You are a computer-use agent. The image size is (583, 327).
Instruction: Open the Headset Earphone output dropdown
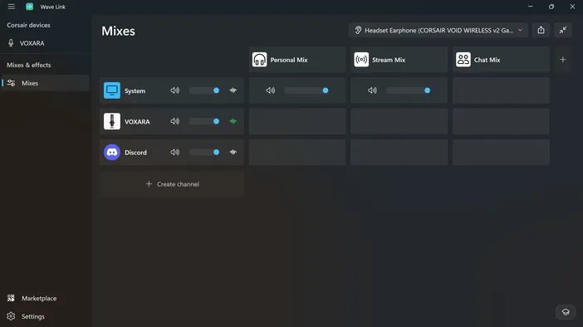coord(438,30)
